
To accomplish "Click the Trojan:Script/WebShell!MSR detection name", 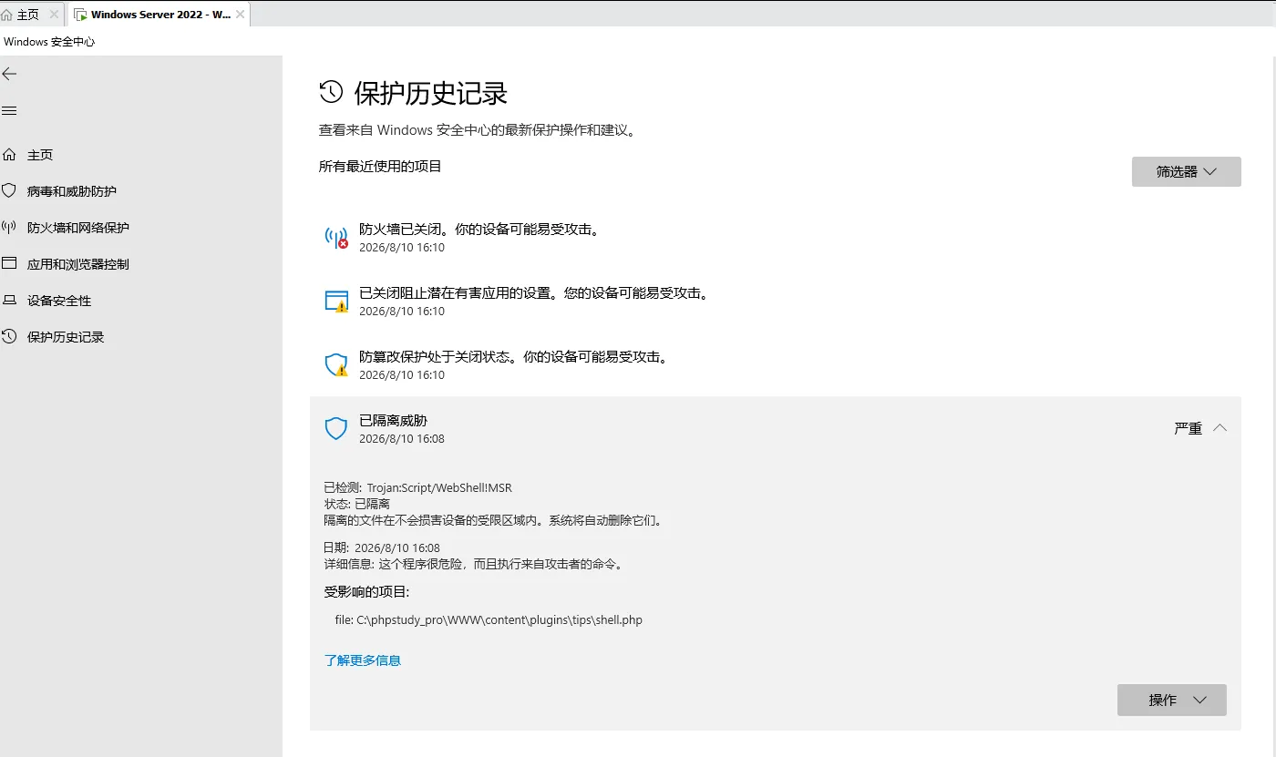I will 439,488.
